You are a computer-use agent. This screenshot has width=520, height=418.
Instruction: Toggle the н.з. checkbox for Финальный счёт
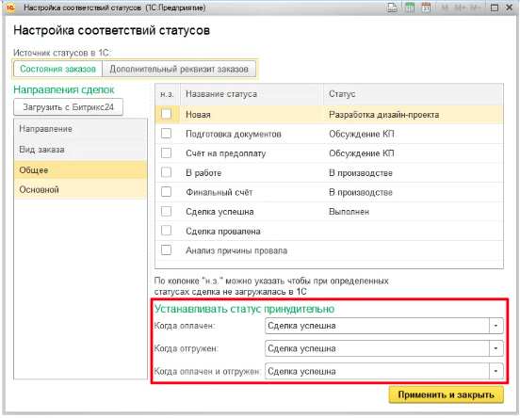pos(166,192)
